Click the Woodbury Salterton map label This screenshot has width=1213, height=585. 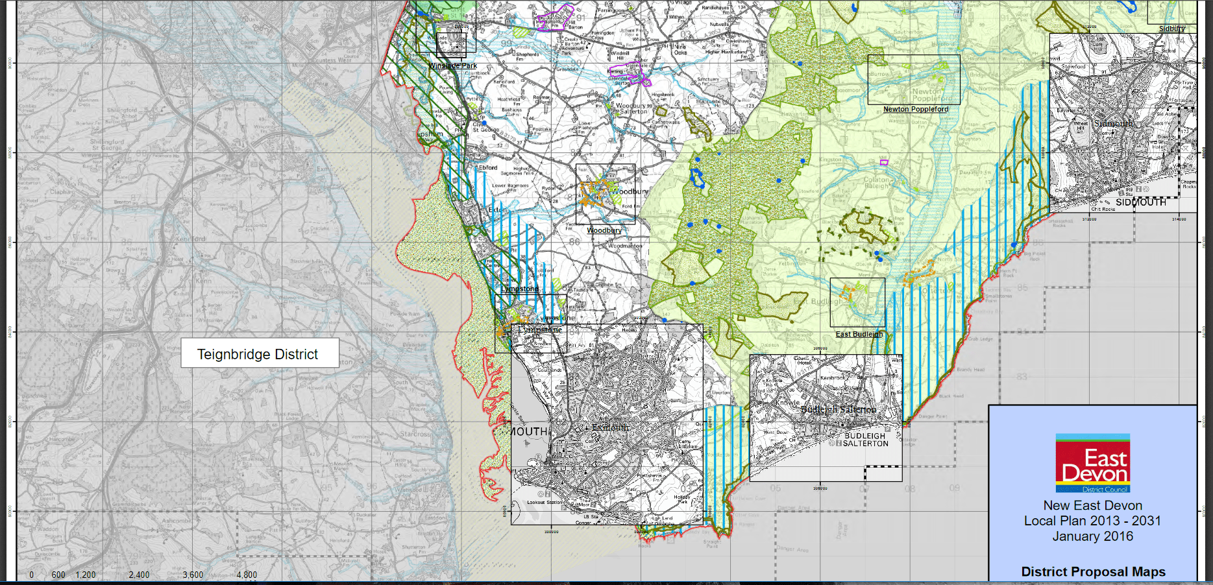[x=631, y=108]
